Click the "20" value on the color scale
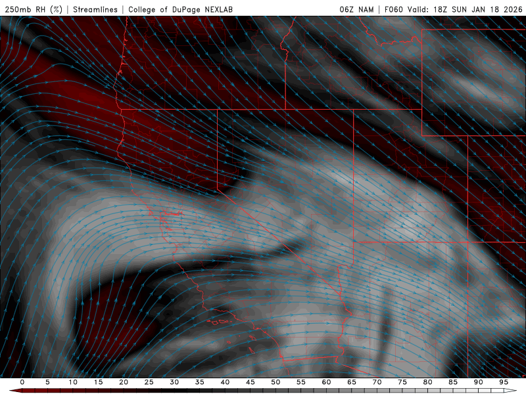The height and width of the screenshot is (394, 526). click(x=124, y=382)
